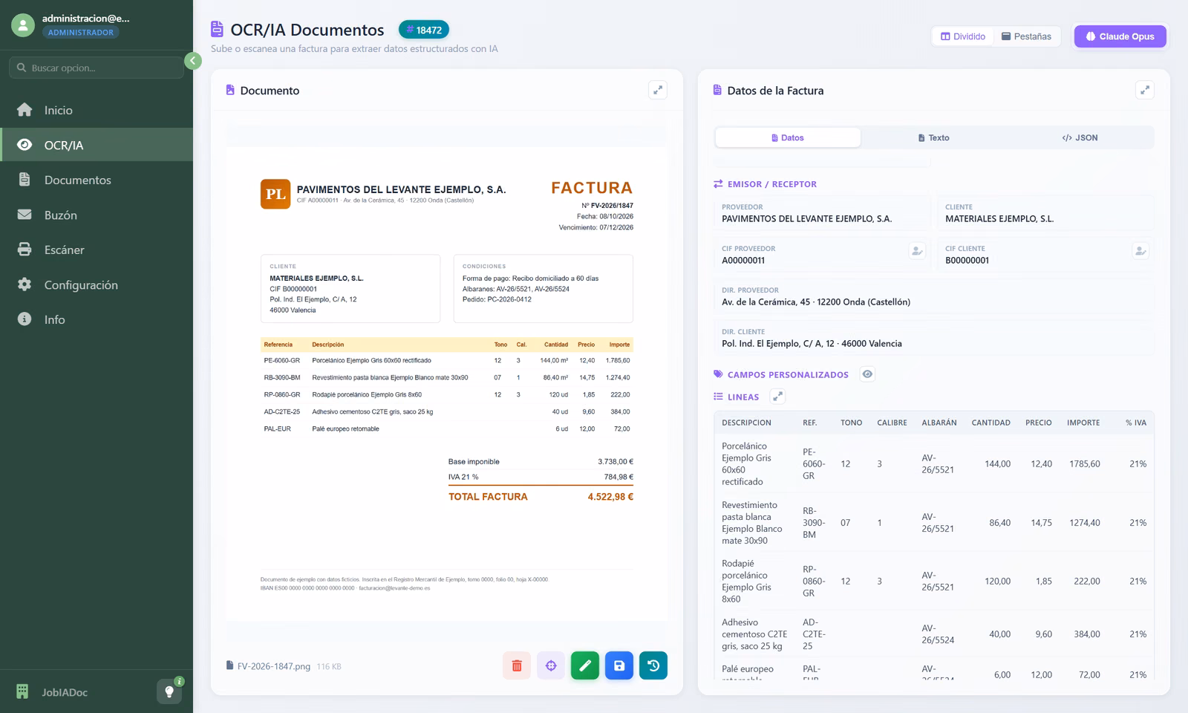Open Escáner in the sidebar
Image resolution: width=1188 pixels, height=713 pixels.
click(x=97, y=250)
